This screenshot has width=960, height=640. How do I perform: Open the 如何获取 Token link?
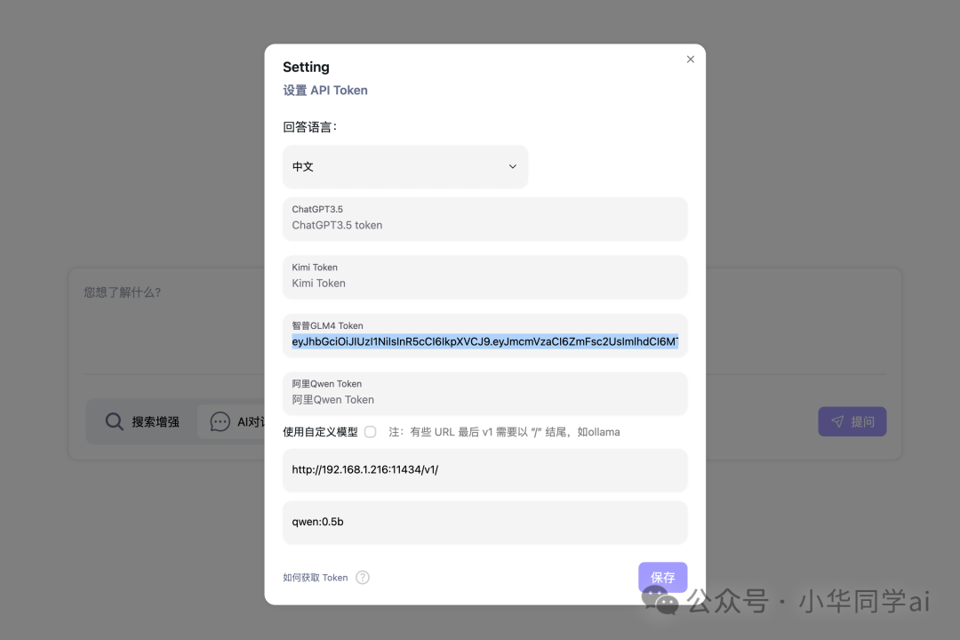315,578
